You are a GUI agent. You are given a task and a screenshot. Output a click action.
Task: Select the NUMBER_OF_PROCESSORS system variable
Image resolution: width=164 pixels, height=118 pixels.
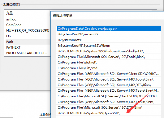(28, 31)
